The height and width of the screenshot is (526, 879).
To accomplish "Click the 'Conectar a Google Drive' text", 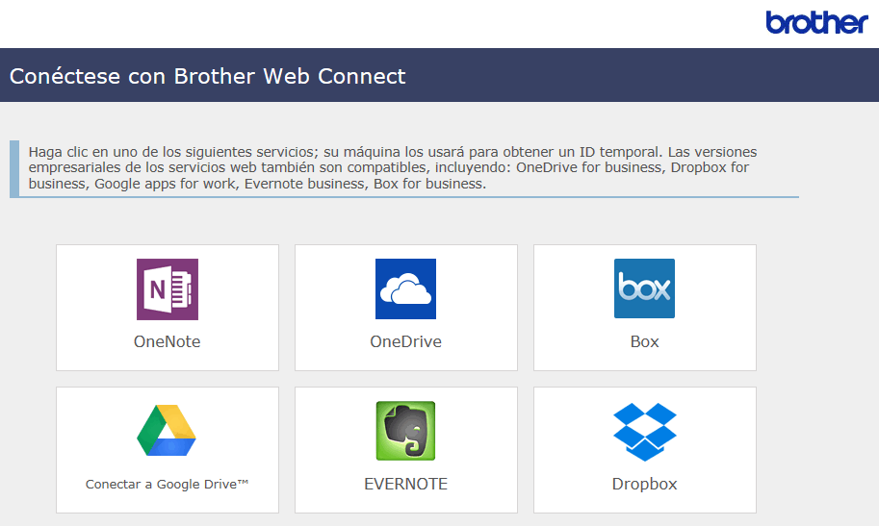I will point(168,484).
